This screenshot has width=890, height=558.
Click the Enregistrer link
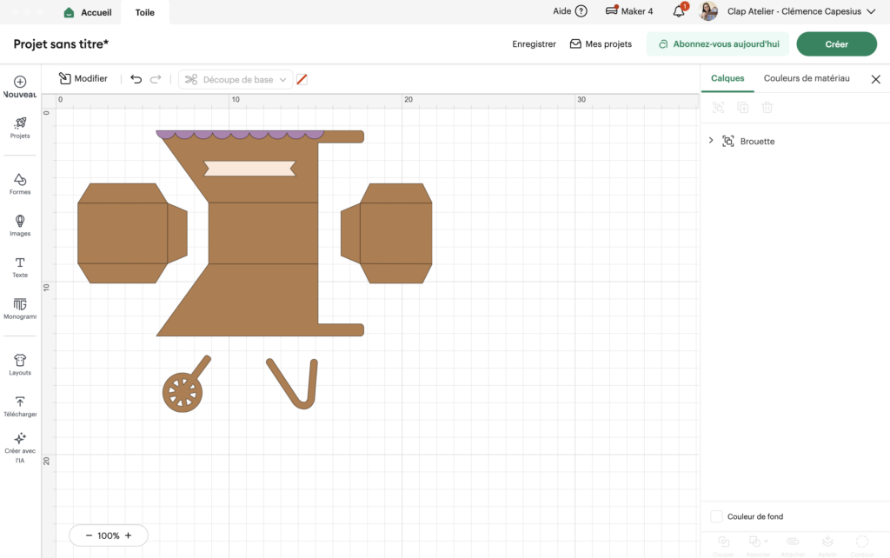tap(534, 43)
